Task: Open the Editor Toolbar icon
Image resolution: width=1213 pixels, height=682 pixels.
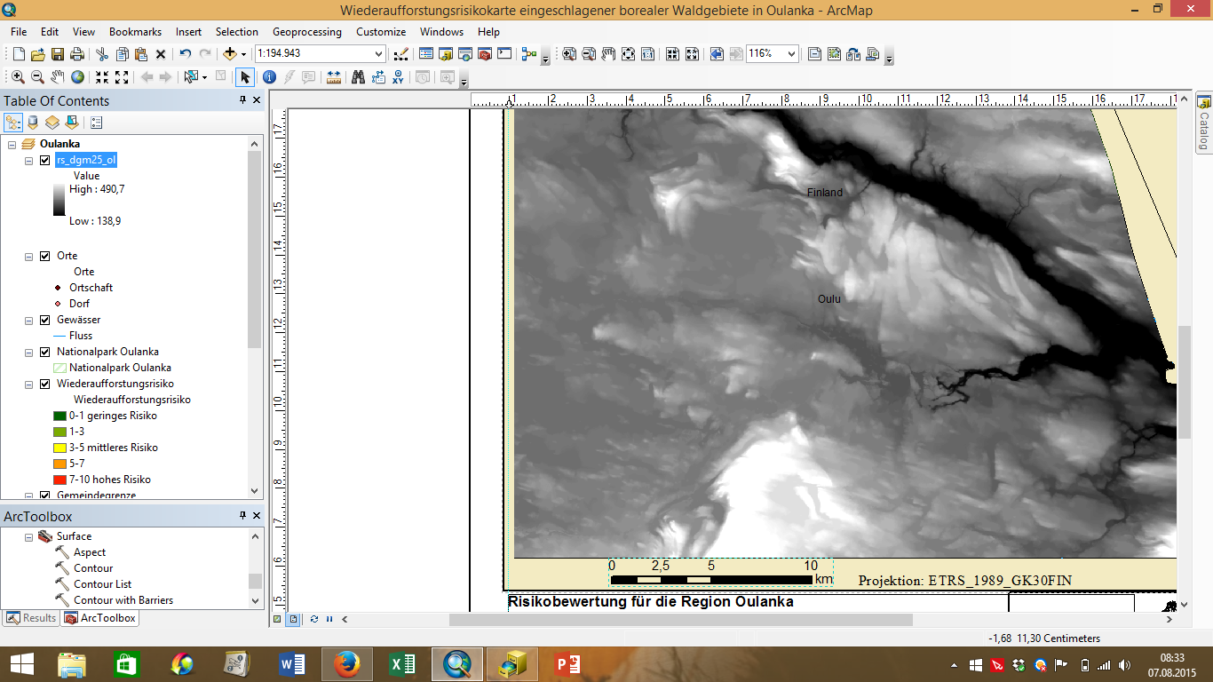Action: click(x=400, y=54)
